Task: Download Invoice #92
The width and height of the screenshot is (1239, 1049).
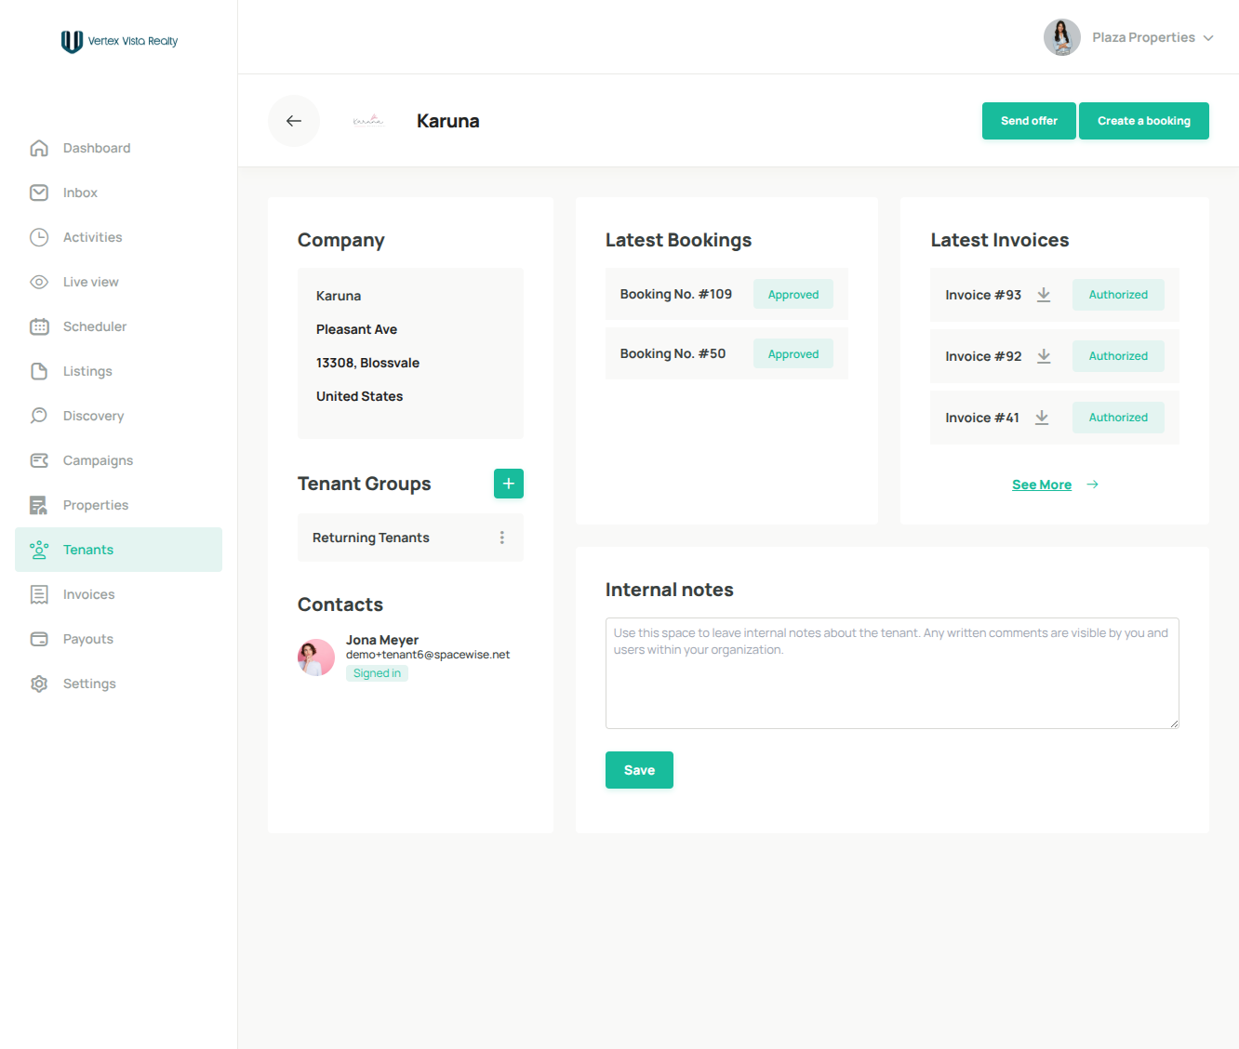Action: [1044, 356]
